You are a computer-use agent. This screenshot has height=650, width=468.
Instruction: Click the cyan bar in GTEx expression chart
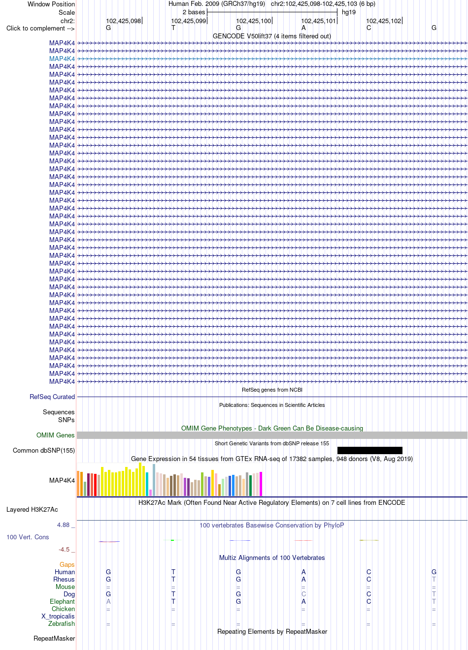click(147, 484)
